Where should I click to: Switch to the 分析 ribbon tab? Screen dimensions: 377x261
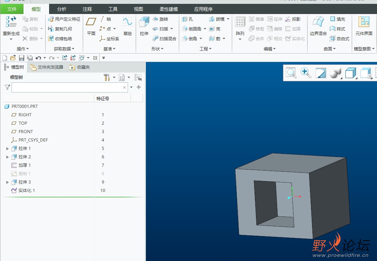(x=62, y=9)
